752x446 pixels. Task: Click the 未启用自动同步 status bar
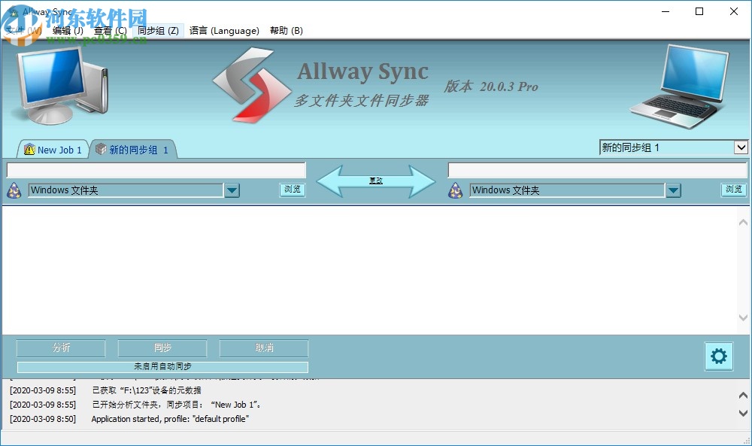coord(162,366)
